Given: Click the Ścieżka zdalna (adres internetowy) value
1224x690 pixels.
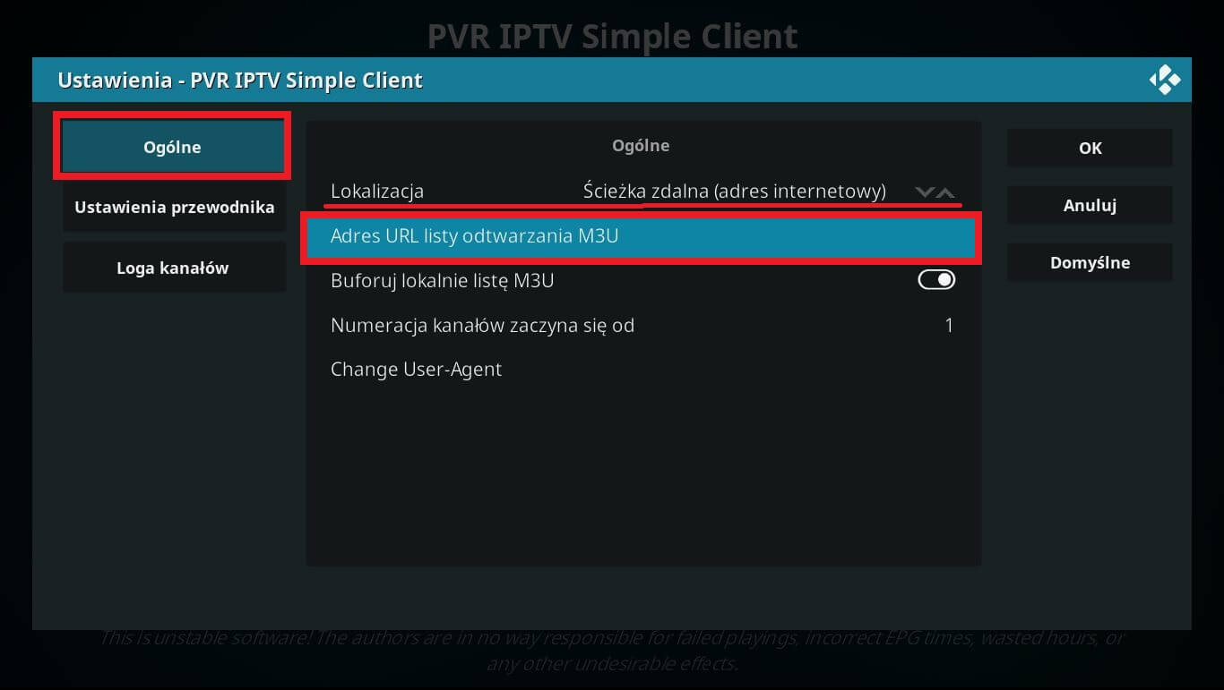Looking at the screenshot, I should click(734, 192).
